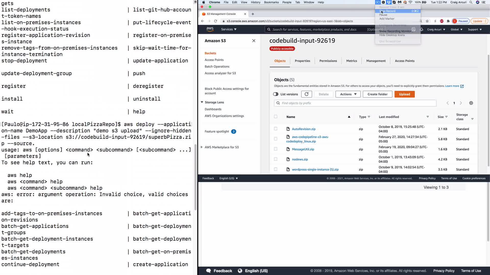
Task: Click the refresh objects icon button
Action: (x=307, y=94)
